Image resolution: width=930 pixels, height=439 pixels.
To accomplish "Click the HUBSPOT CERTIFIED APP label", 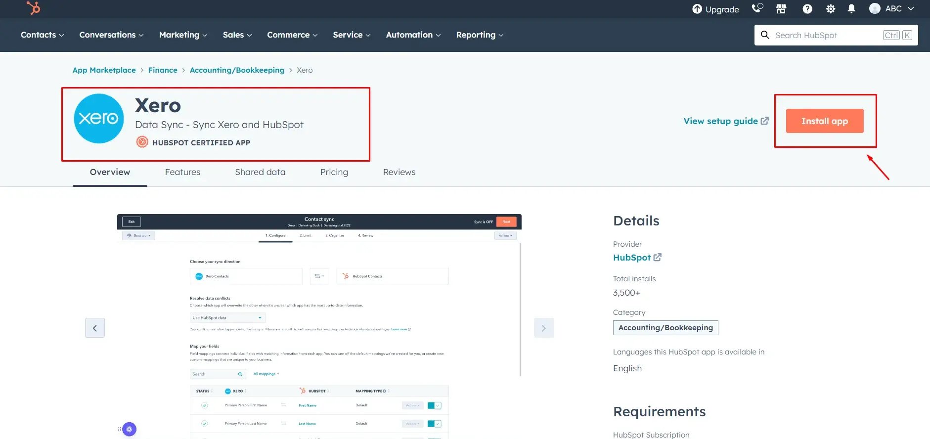I will pyautogui.click(x=201, y=142).
